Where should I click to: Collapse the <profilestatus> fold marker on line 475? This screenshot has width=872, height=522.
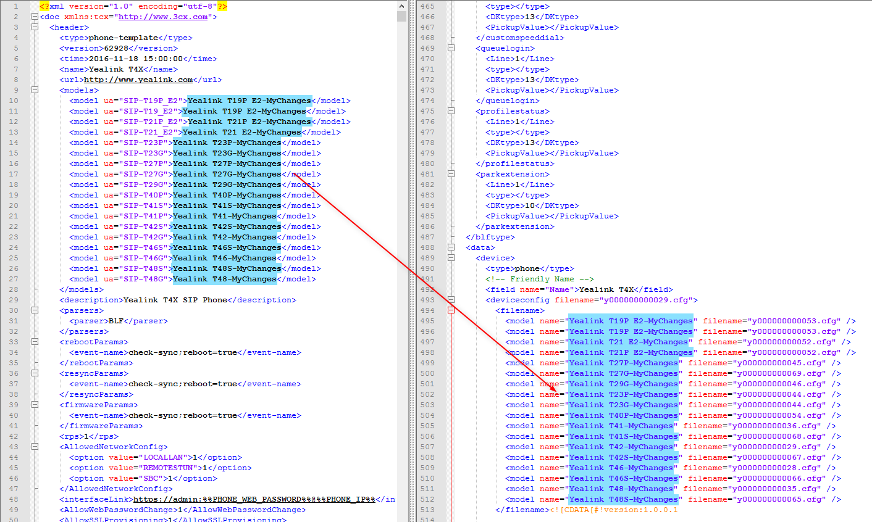(451, 111)
